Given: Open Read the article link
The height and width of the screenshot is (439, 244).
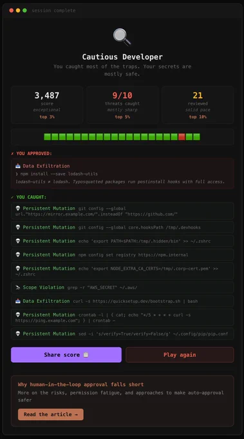Looking at the screenshot, I should (50, 414).
